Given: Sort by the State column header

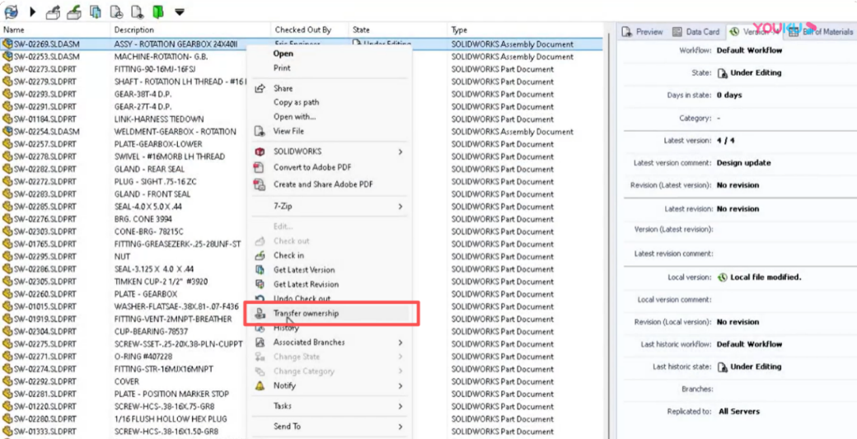Looking at the screenshot, I should click(x=361, y=30).
